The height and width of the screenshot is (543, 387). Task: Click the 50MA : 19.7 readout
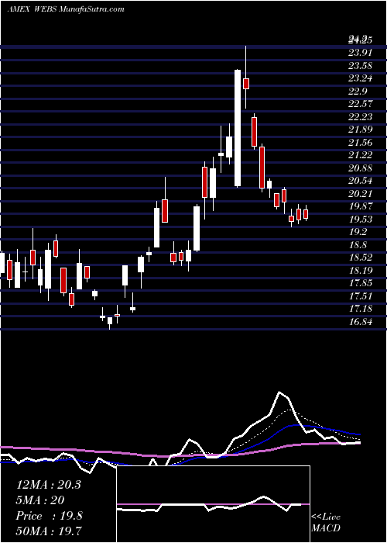(x=49, y=531)
